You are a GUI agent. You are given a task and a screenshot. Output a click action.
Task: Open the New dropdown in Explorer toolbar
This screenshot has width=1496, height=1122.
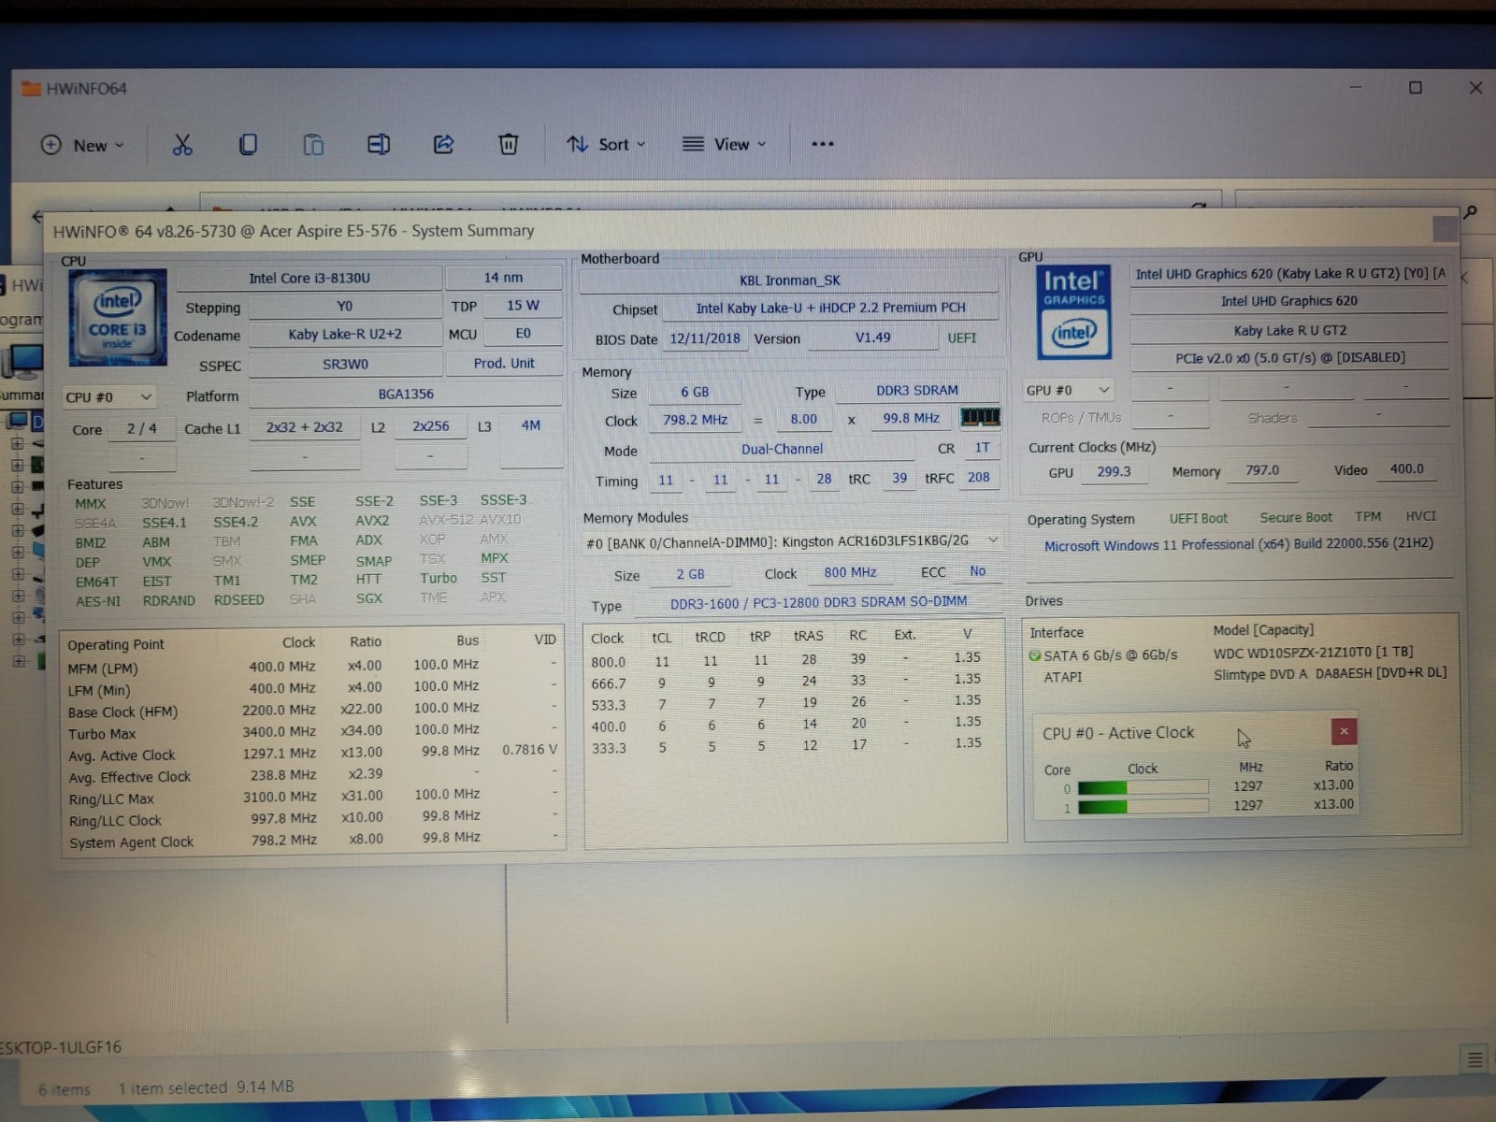click(x=82, y=145)
